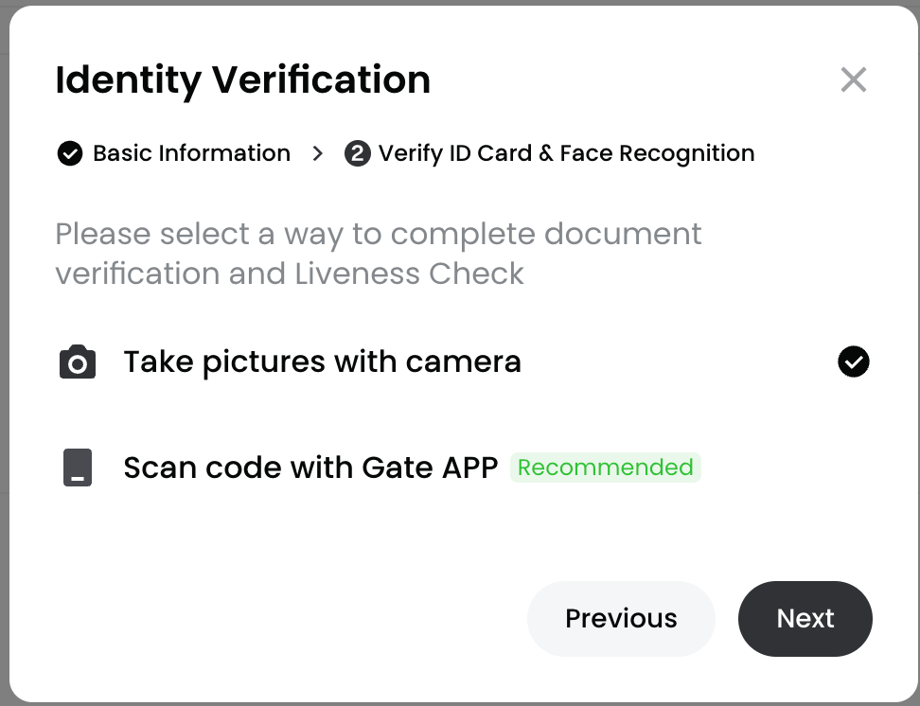
Task: Click the dimmed backdrop above the dialog
Action: 460,2
